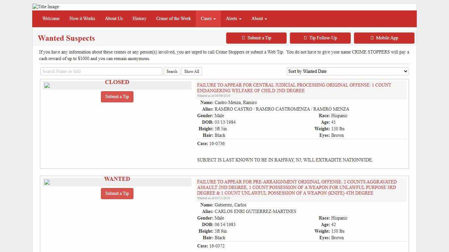Open Tip Follow-Up
Viewport: 449px width, 252px height.
[320, 38]
